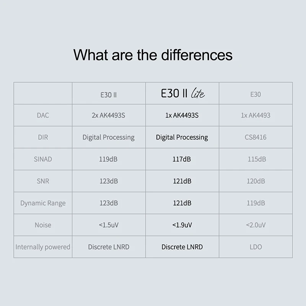This screenshot has width=306, height=306.
Task: Click the CS8416 cell
Action: click(256, 137)
